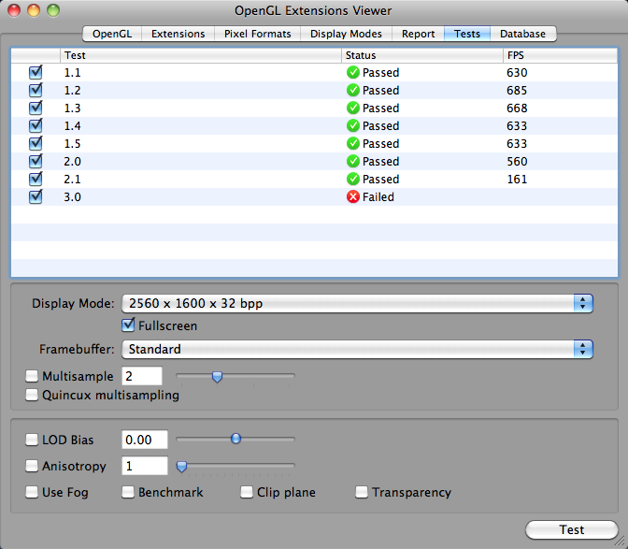Screen dimensions: 628x549
Task: Select FPS value 560
Action: click(517, 161)
